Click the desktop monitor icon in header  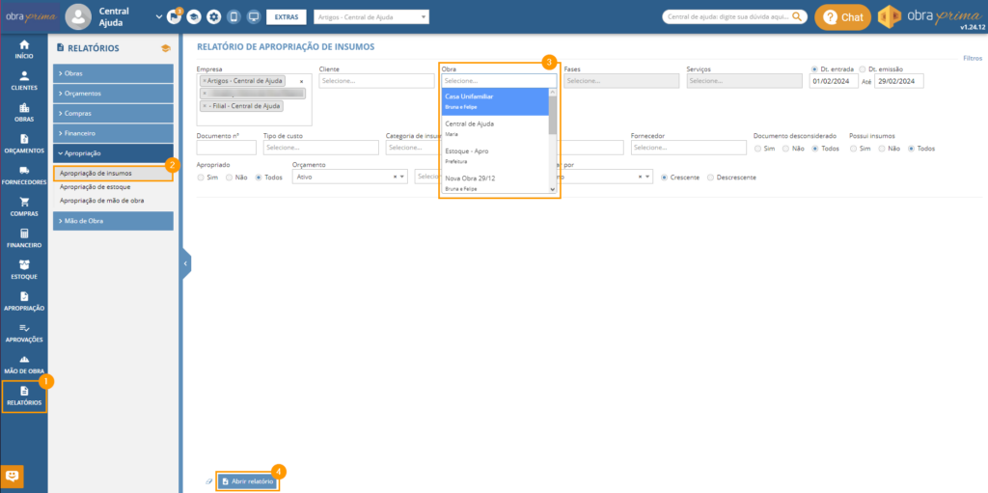click(254, 17)
